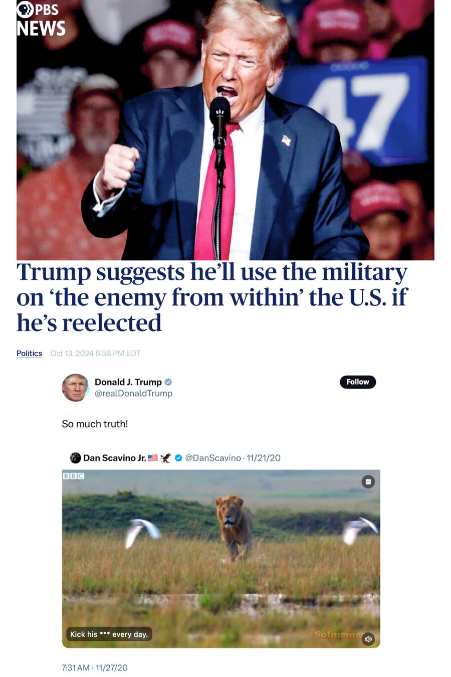Click the Follow button

(x=358, y=382)
